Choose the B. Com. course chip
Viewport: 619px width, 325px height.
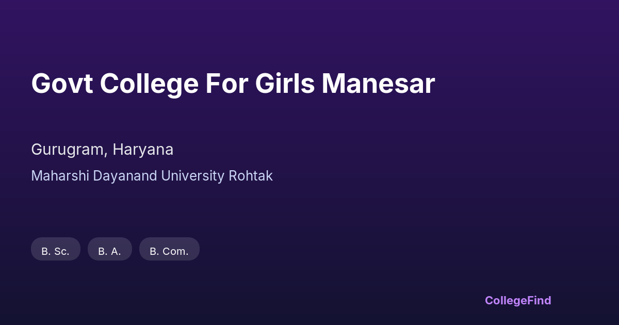coord(169,251)
